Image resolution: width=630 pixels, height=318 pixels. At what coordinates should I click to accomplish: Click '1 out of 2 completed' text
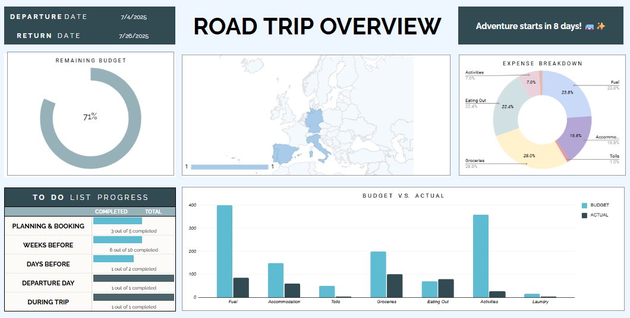[134, 269]
